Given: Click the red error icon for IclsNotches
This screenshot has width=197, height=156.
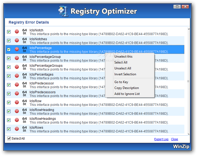Looking at the screenshot, I should pos(17,40).
